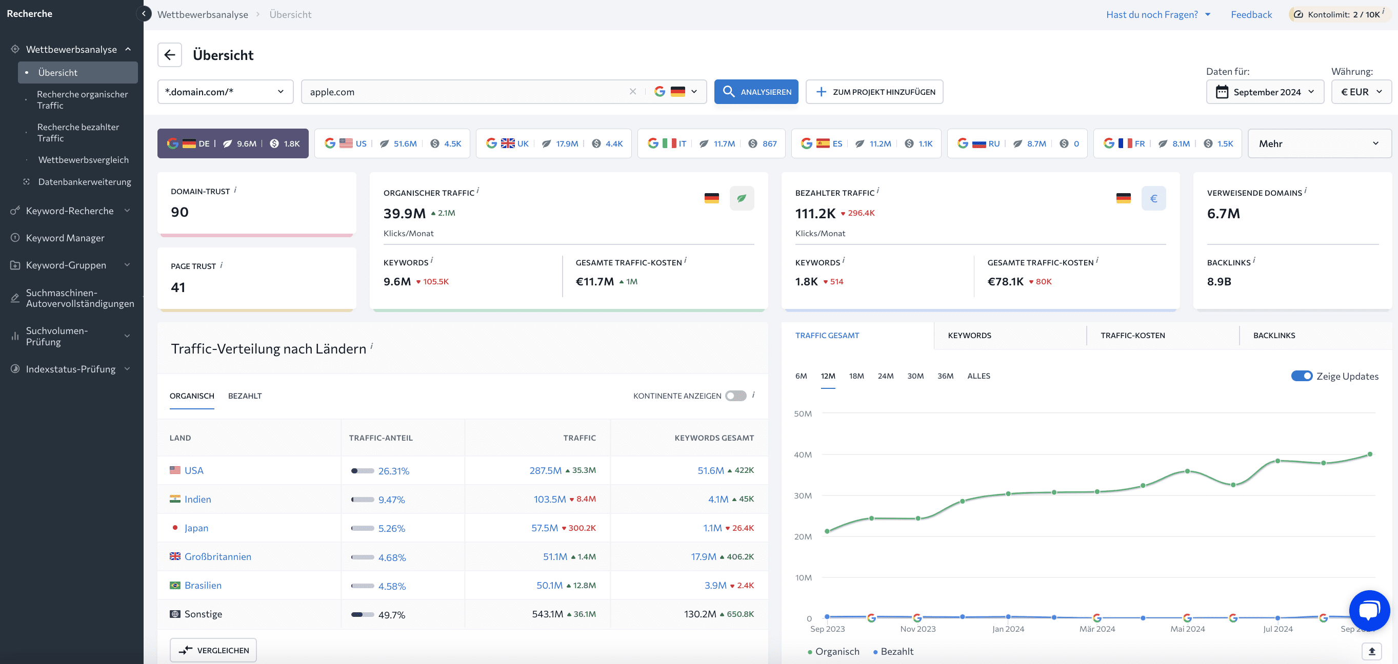Click info icon next to Backlinks value
Viewport: 1398px width, 664px height.
click(x=1254, y=260)
